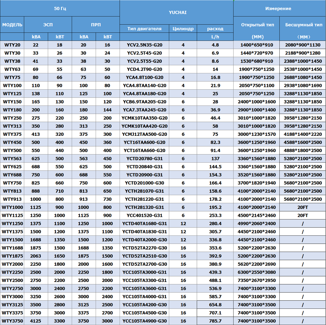This screenshot has height=325, width=326.
Task: Select fuel consumption value 46.4
Action: [x=215, y=118]
